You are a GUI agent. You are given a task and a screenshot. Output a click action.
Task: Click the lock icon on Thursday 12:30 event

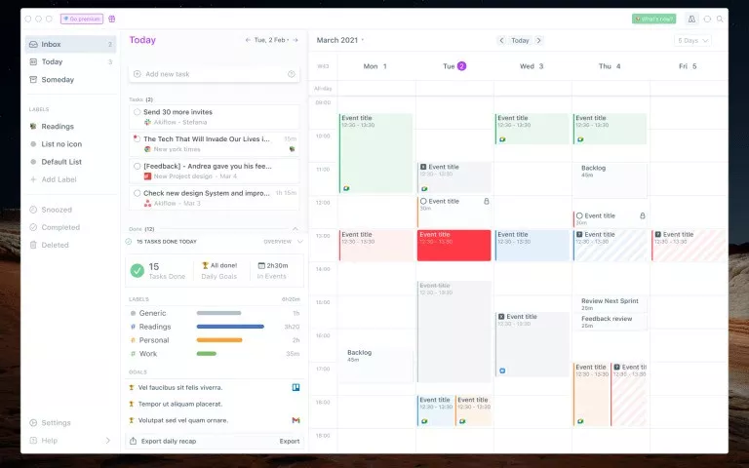643,215
